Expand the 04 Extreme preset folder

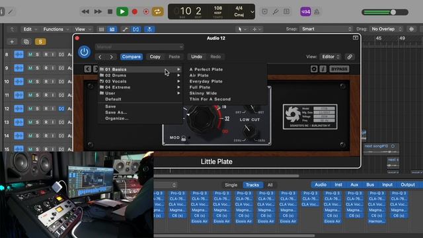point(140,87)
